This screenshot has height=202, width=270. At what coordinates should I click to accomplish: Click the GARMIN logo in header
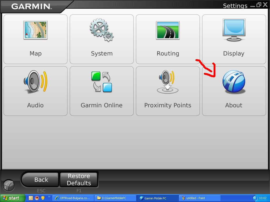click(x=32, y=7)
